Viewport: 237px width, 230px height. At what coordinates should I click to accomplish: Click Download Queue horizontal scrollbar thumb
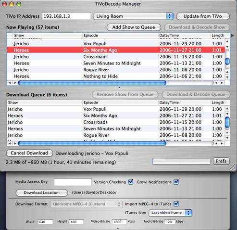coord(92,143)
